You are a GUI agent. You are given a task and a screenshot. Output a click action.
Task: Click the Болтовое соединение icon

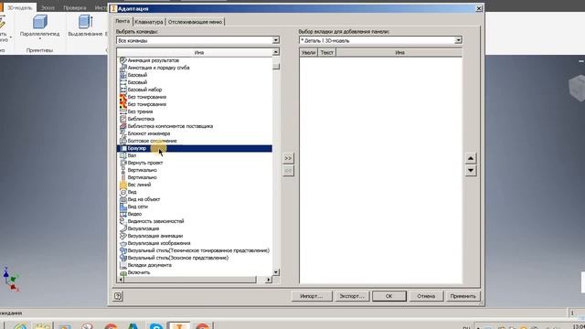point(123,141)
